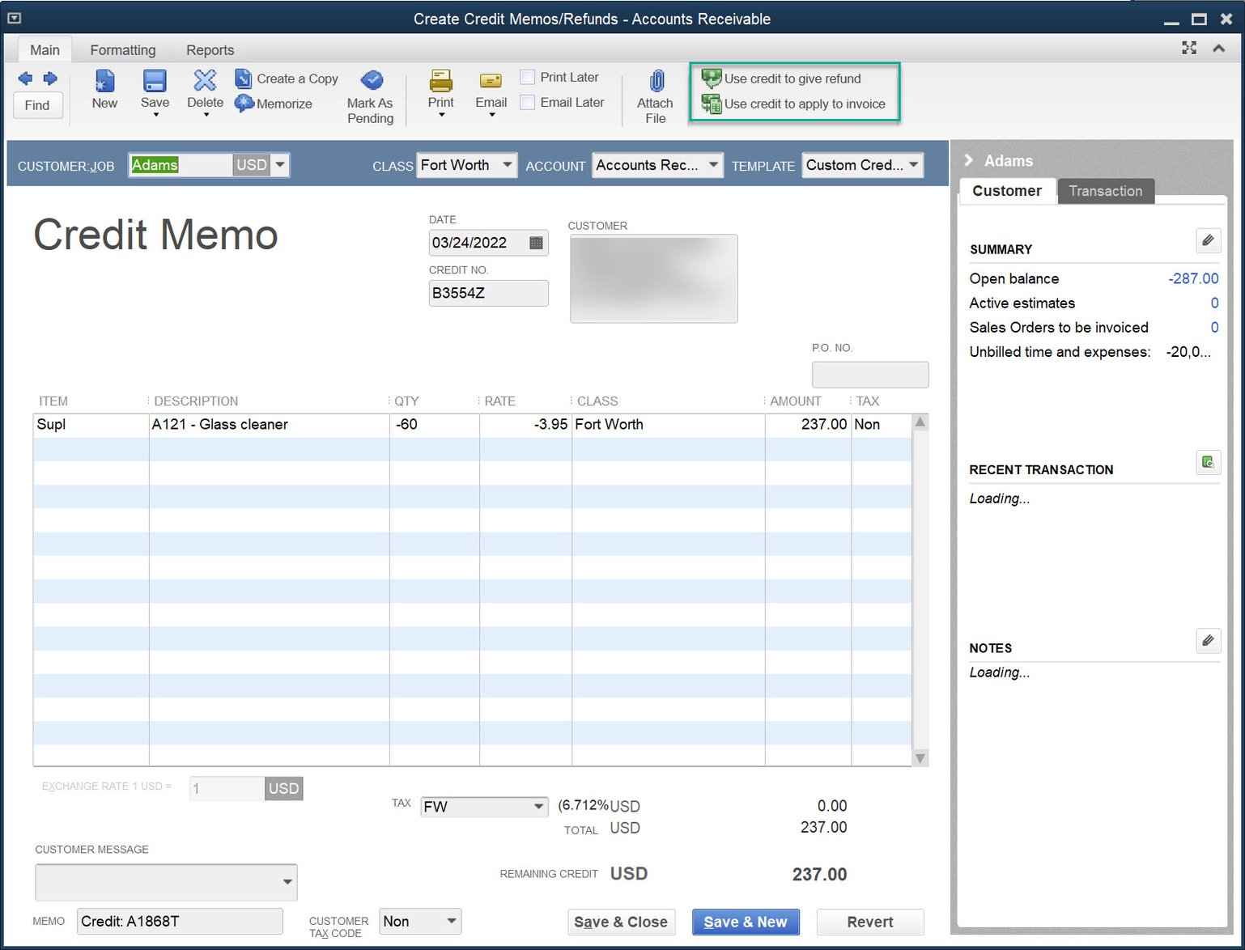Click the Revert button
Image resolution: width=1245 pixels, height=950 pixels.
click(x=869, y=922)
